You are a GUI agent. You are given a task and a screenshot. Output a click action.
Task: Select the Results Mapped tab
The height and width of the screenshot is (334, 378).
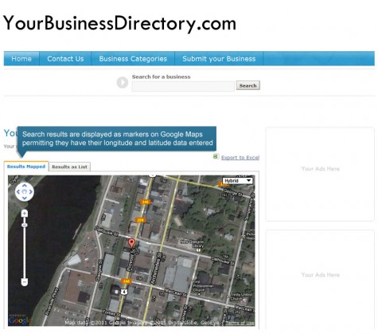tap(26, 167)
